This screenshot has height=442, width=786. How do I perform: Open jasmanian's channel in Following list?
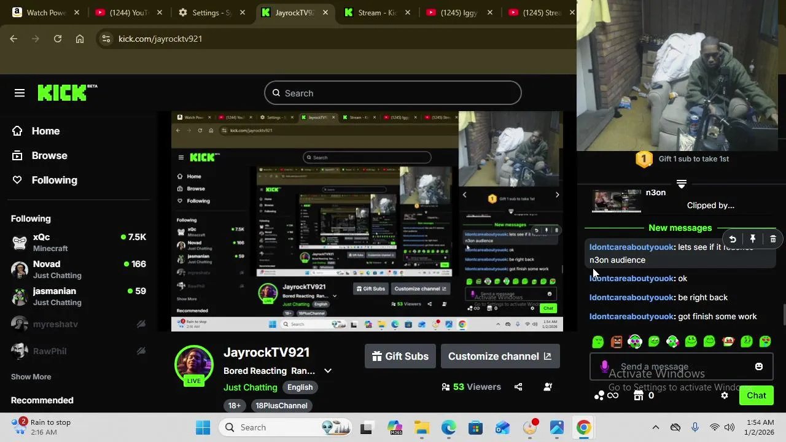79,296
